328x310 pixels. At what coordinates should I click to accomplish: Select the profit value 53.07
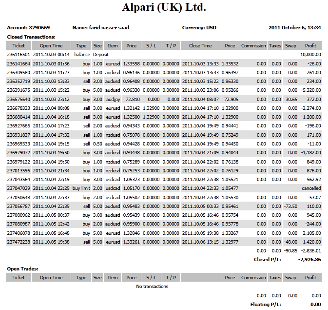315,197
